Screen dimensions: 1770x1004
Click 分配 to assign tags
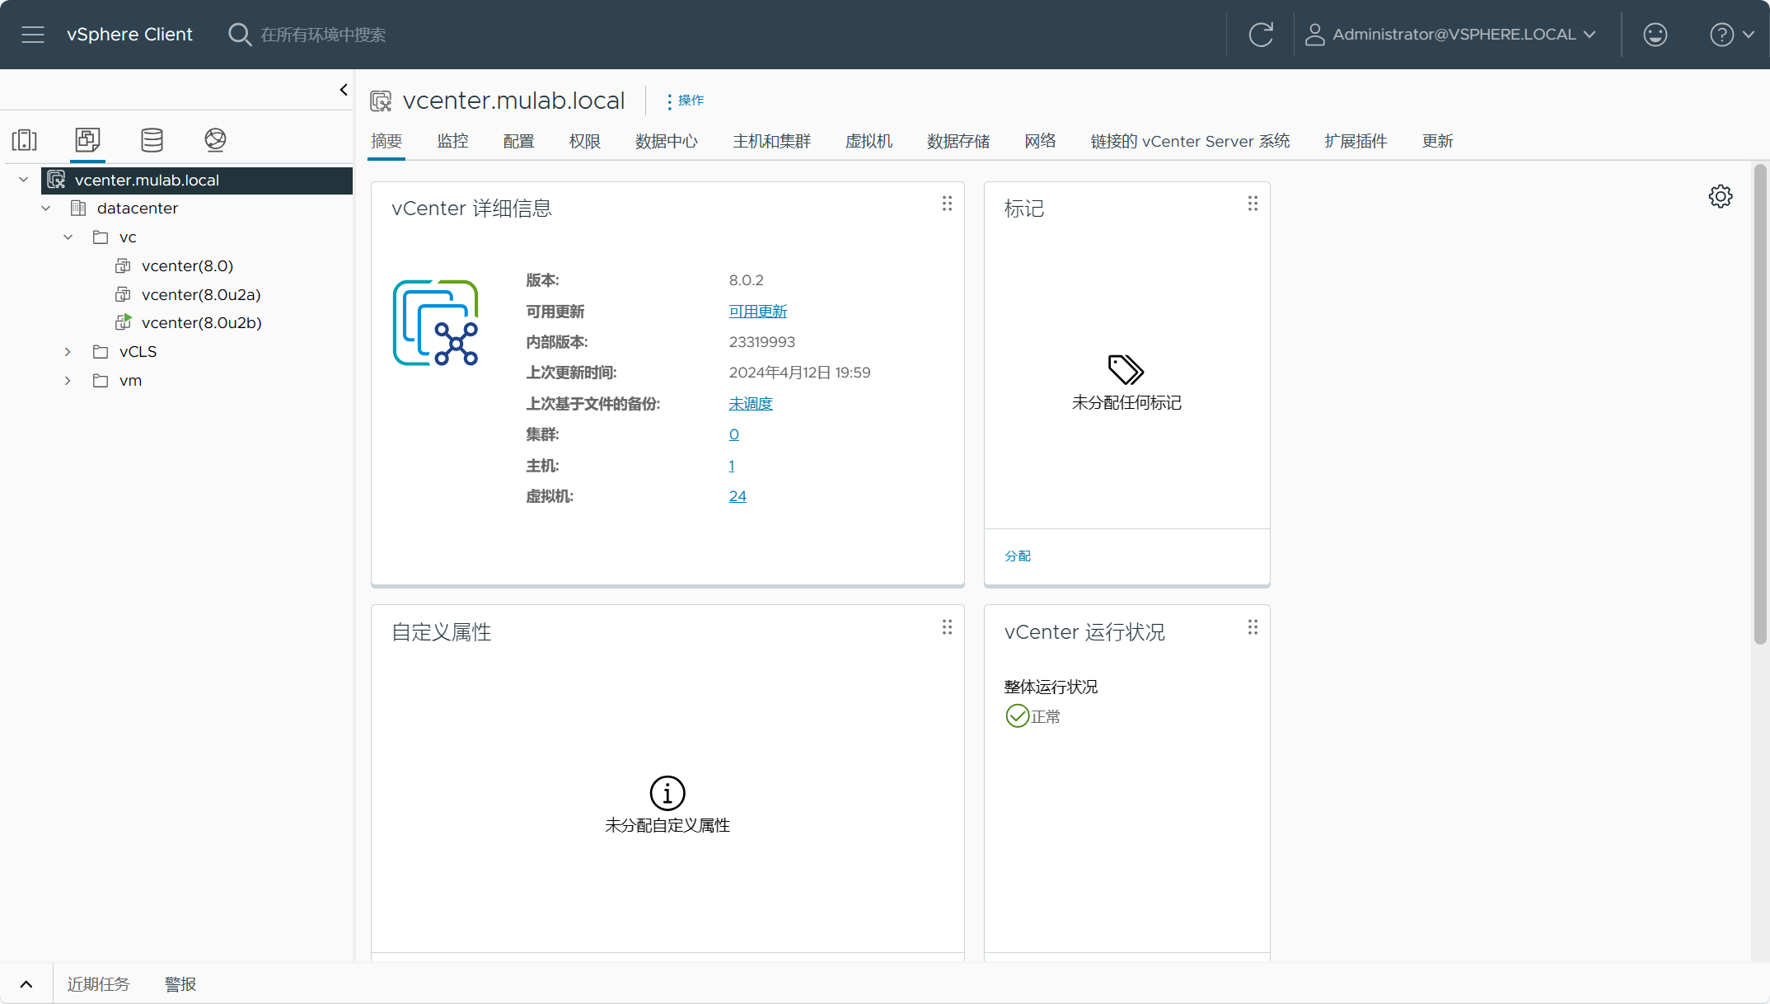tap(1018, 556)
